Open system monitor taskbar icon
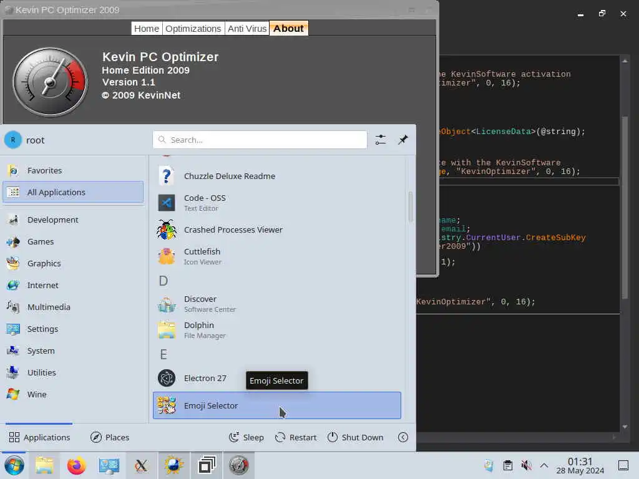 (109, 465)
